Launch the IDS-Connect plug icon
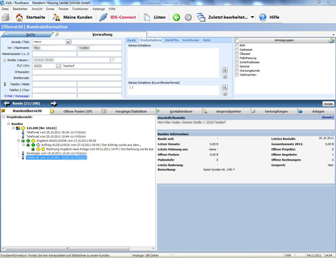 [x=103, y=17]
